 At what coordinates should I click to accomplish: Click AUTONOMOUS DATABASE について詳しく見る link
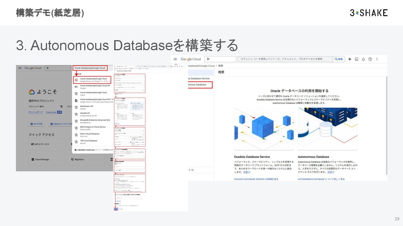321,179
